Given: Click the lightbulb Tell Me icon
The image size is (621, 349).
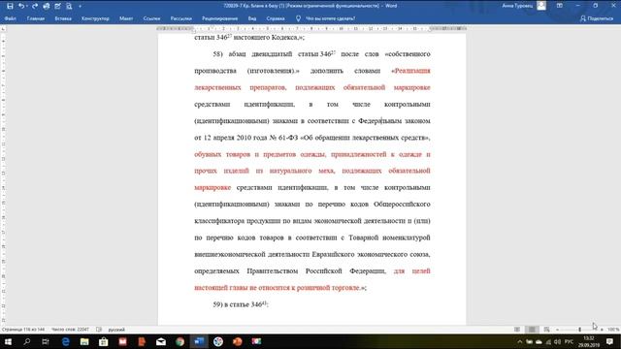Looking at the screenshot, I should (x=298, y=18).
